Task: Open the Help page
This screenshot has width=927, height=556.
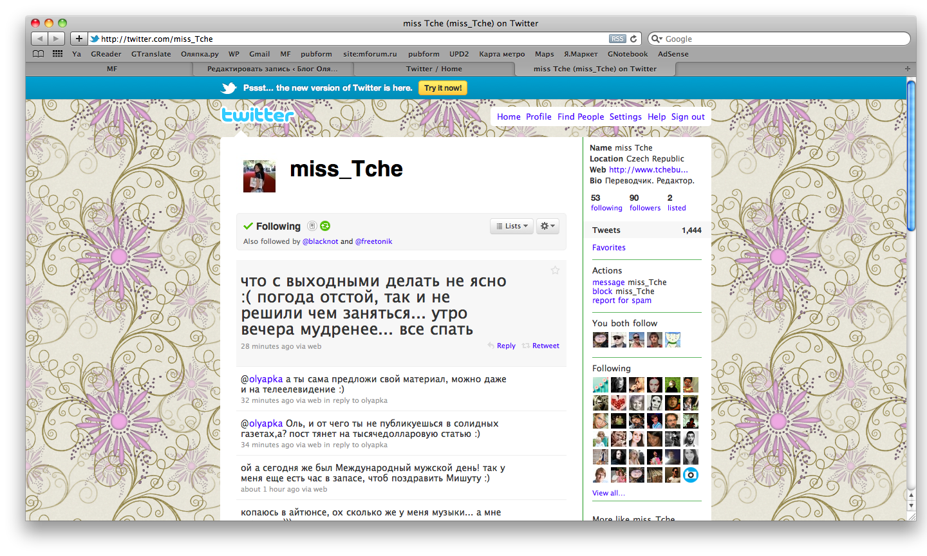Action: (x=657, y=116)
